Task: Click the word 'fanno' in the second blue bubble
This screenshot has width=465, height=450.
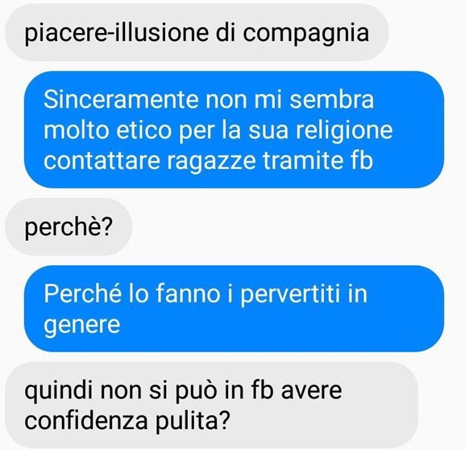Action: [x=188, y=293]
